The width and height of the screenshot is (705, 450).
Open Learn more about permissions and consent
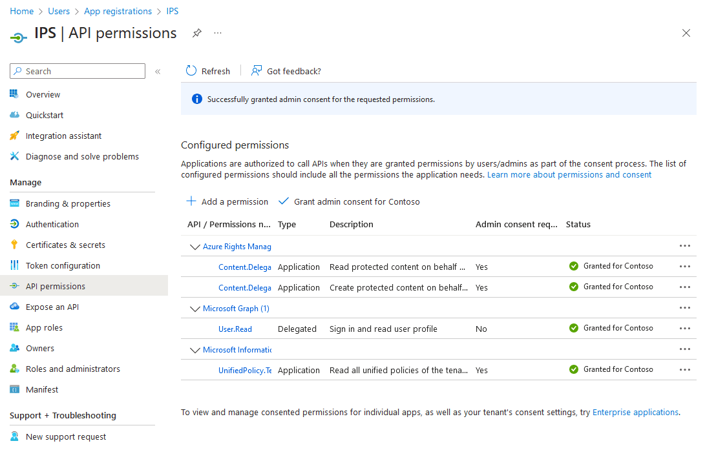pyautogui.click(x=569, y=174)
